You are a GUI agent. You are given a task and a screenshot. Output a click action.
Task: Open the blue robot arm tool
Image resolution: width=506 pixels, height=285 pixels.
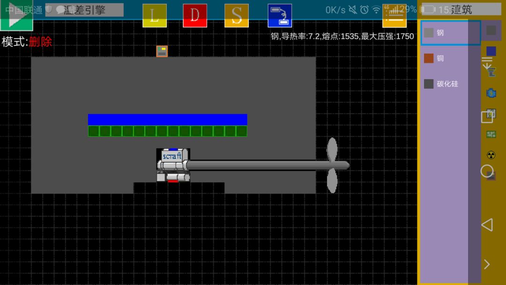(x=280, y=15)
